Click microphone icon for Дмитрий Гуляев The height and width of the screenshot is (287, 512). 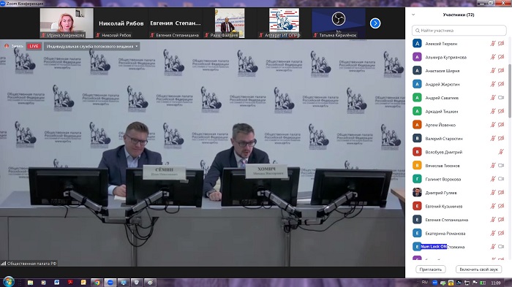493,192
